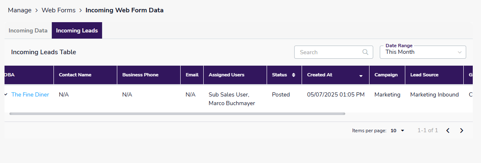Click the horizontal table scrollbar
481x163 pixels.
point(177,113)
